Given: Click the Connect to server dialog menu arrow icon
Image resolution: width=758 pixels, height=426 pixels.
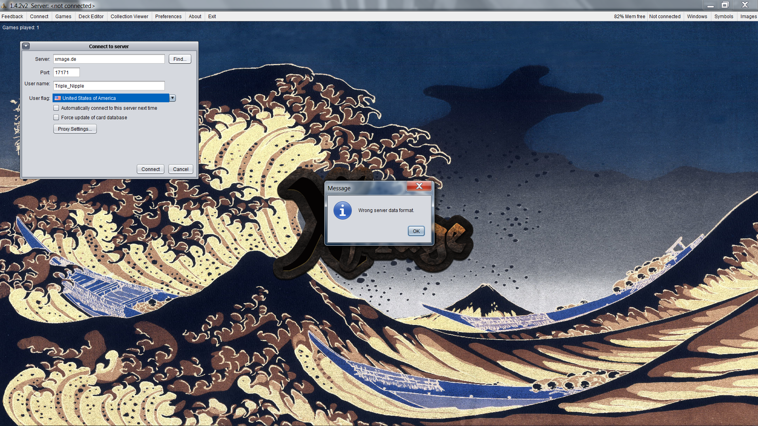Looking at the screenshot, I should [26, 46].
